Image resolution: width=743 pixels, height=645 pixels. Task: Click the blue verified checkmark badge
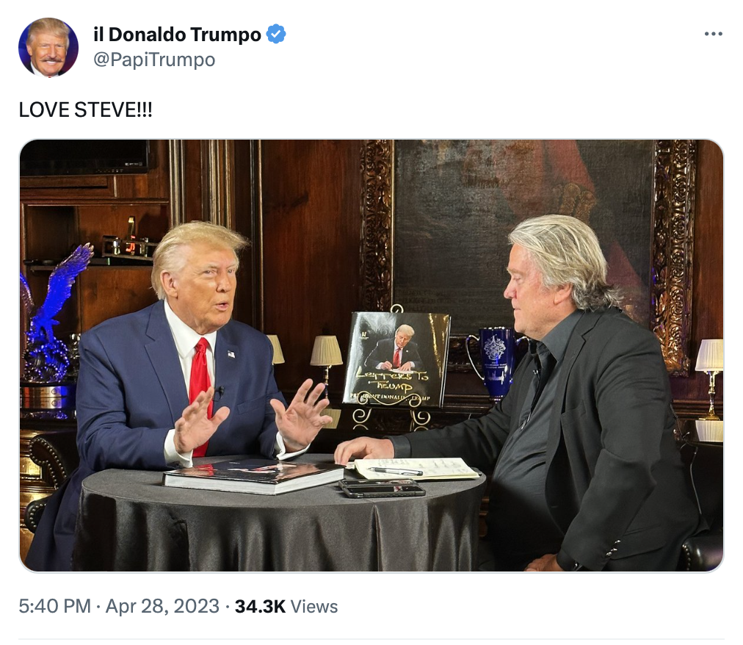[276, 34]
